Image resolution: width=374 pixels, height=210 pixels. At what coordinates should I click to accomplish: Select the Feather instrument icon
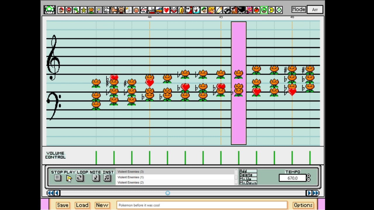tap(219, 10)
